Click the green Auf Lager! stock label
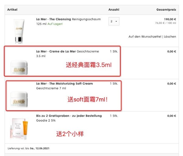 [55, 24]
